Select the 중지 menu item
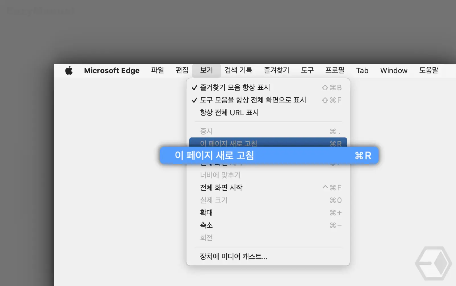456x286 pixels. pyautogui.click(x=268, y=131)
